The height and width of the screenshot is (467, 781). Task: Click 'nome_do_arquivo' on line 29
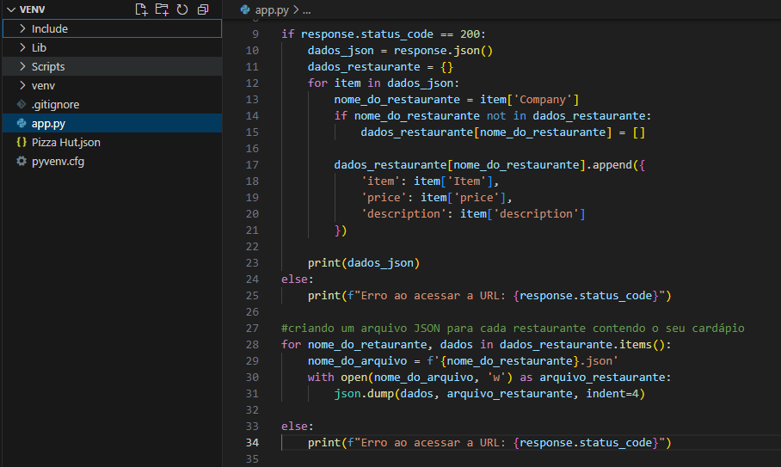[357, 361]
